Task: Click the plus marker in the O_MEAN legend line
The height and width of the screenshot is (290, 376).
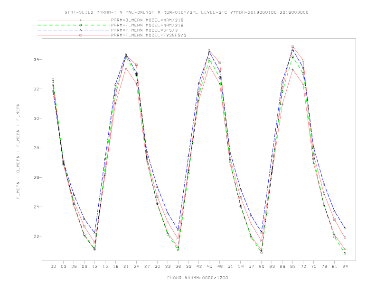Action: (81, 20)
